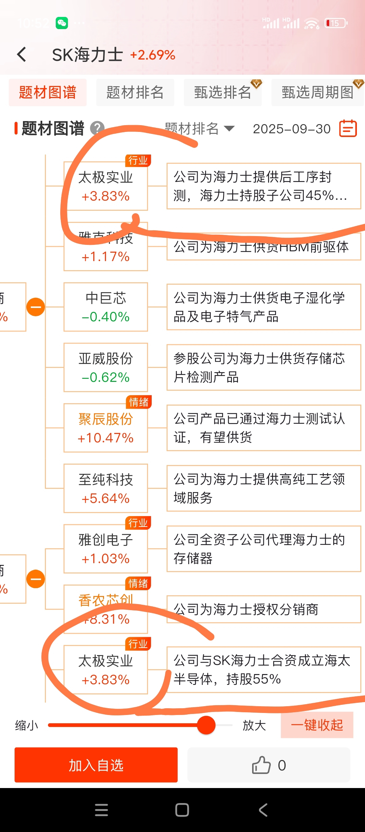Collapse the lower tree branch minus button

tap(35, 579)
